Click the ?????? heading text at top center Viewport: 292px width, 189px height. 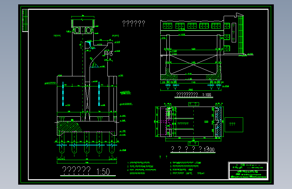(133, 23)
